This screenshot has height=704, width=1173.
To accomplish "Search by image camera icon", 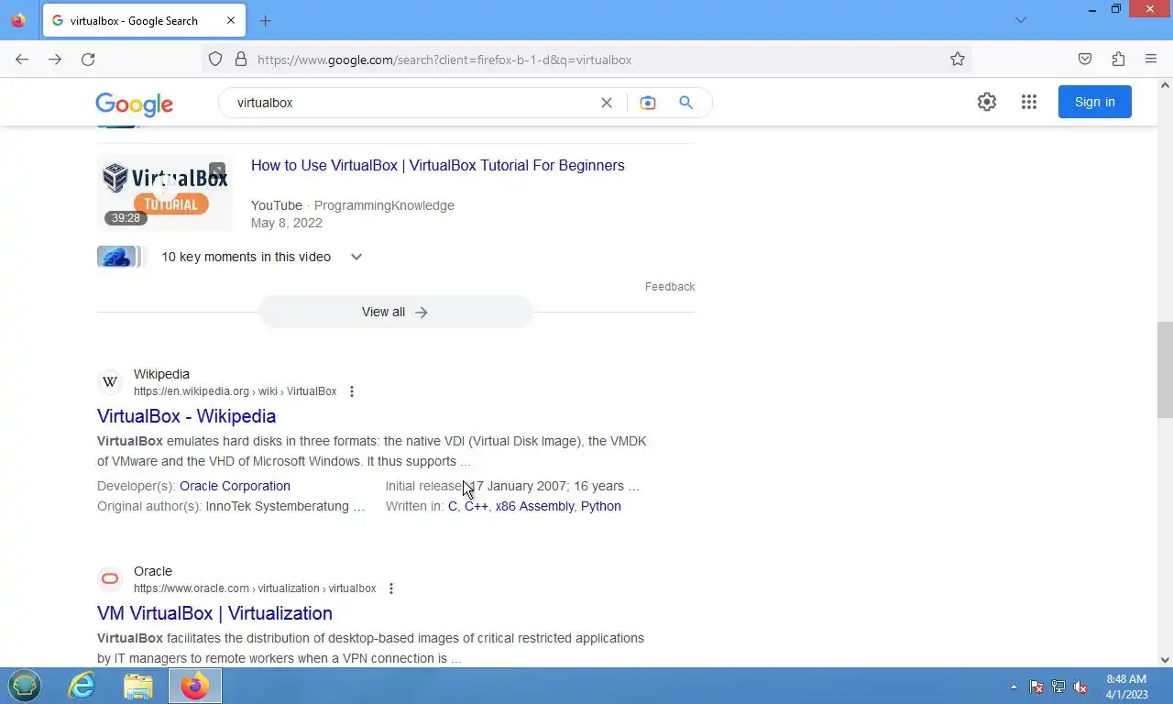I will (x=648, y=103).
